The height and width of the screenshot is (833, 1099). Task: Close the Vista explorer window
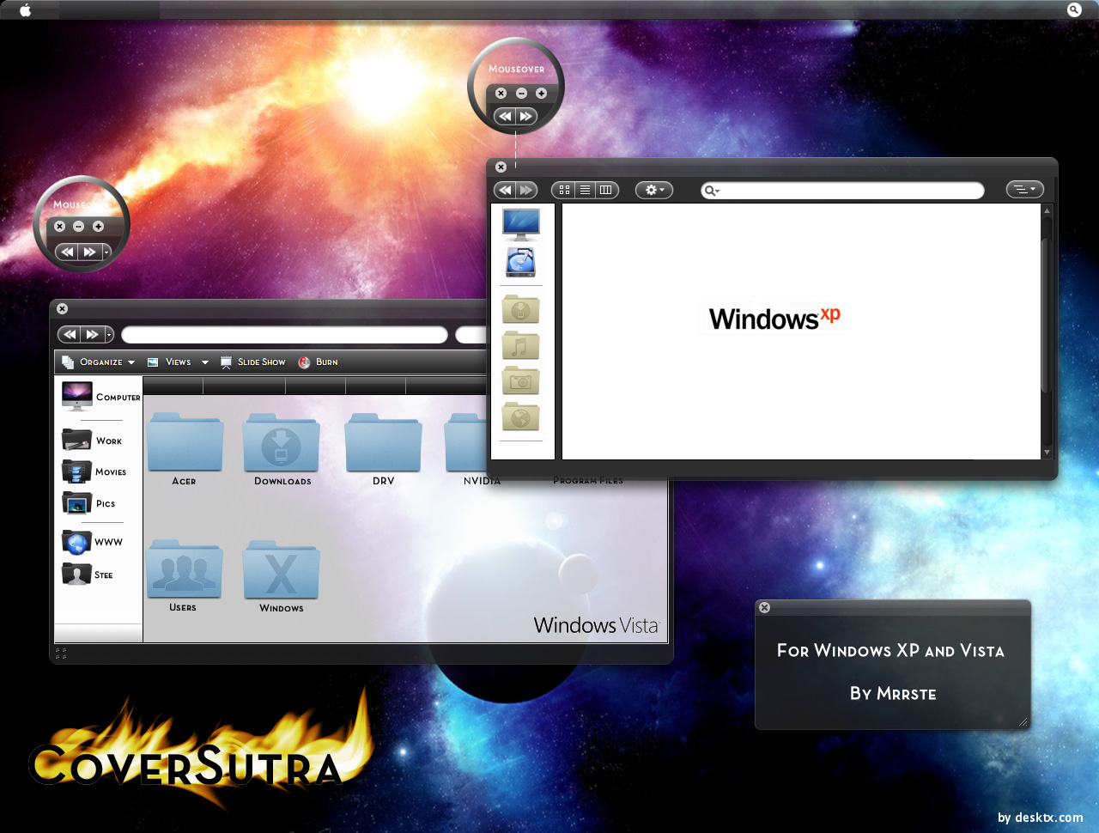(x=62, y=308)
